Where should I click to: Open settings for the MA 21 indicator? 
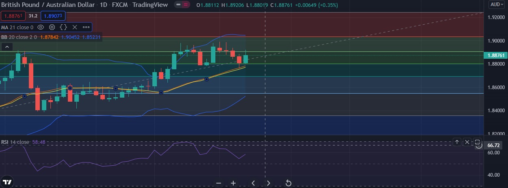(52, 27)
